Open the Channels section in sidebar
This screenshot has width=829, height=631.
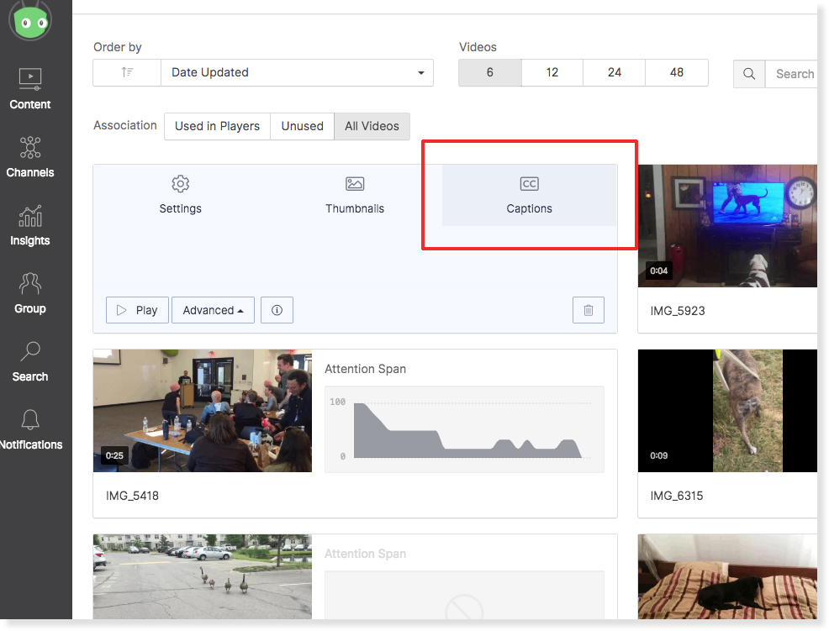click(30, 157)
